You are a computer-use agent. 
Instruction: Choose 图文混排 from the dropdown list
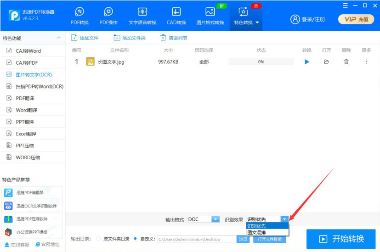[267, 232]
